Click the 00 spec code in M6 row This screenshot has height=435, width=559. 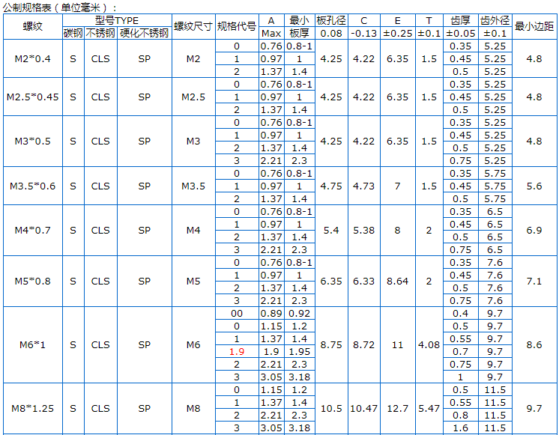(237, 314)
